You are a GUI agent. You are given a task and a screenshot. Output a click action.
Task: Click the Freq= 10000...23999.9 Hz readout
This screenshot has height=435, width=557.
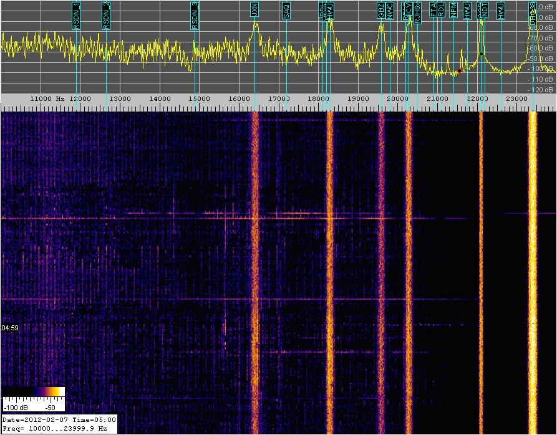click(54, 429)
